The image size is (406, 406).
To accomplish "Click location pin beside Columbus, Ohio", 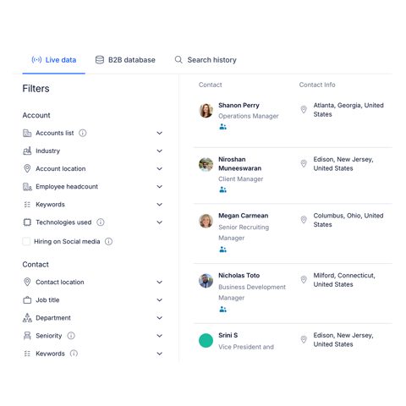I will point(304,220).
